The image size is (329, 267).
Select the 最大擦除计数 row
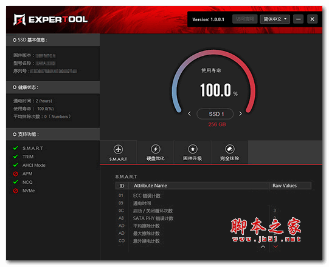[213, 233]
